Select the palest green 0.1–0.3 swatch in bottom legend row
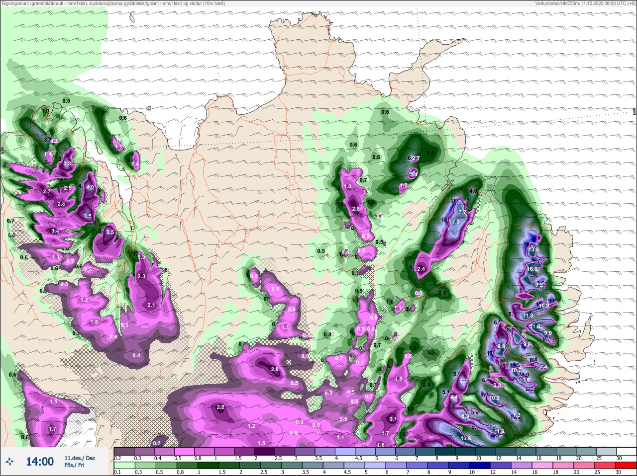The image size is (637, 476). pyautogui.click(x=124, y=466)
